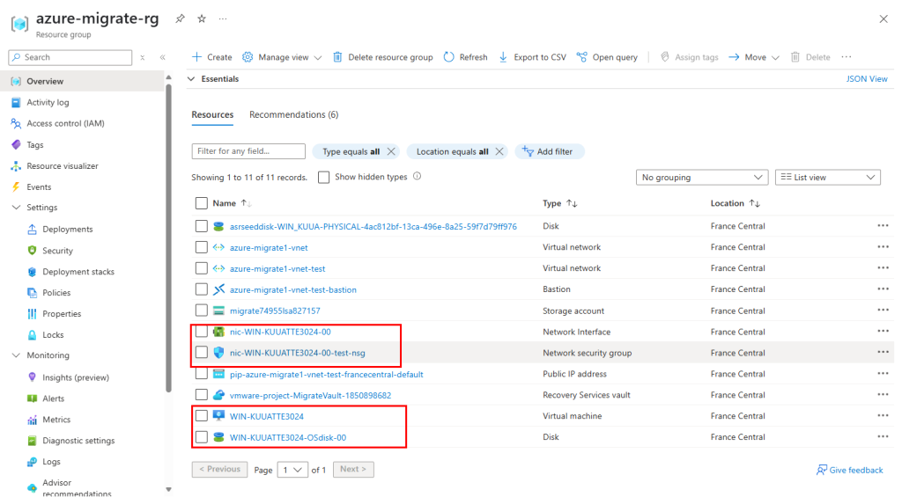Switch to the Resources tab

click(212, 115)
